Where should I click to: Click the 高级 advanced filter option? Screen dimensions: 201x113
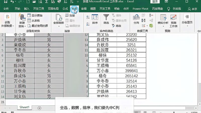pyautogui.click(x=117, y=26)
